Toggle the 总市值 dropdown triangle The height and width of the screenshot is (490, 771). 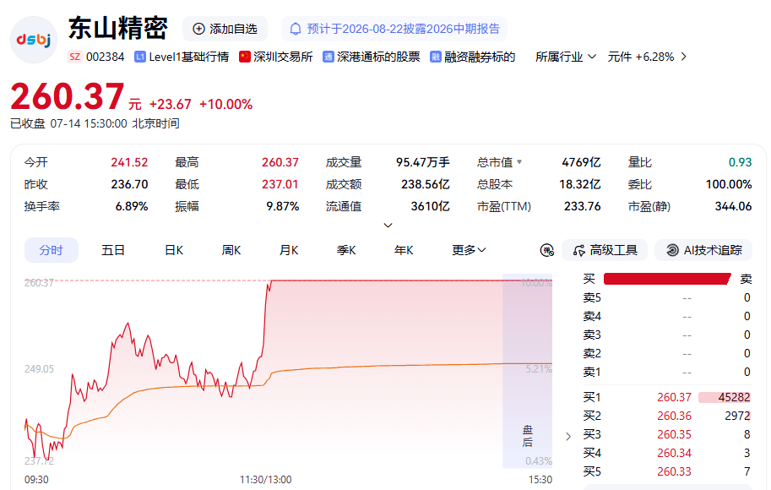click(519, 162)
